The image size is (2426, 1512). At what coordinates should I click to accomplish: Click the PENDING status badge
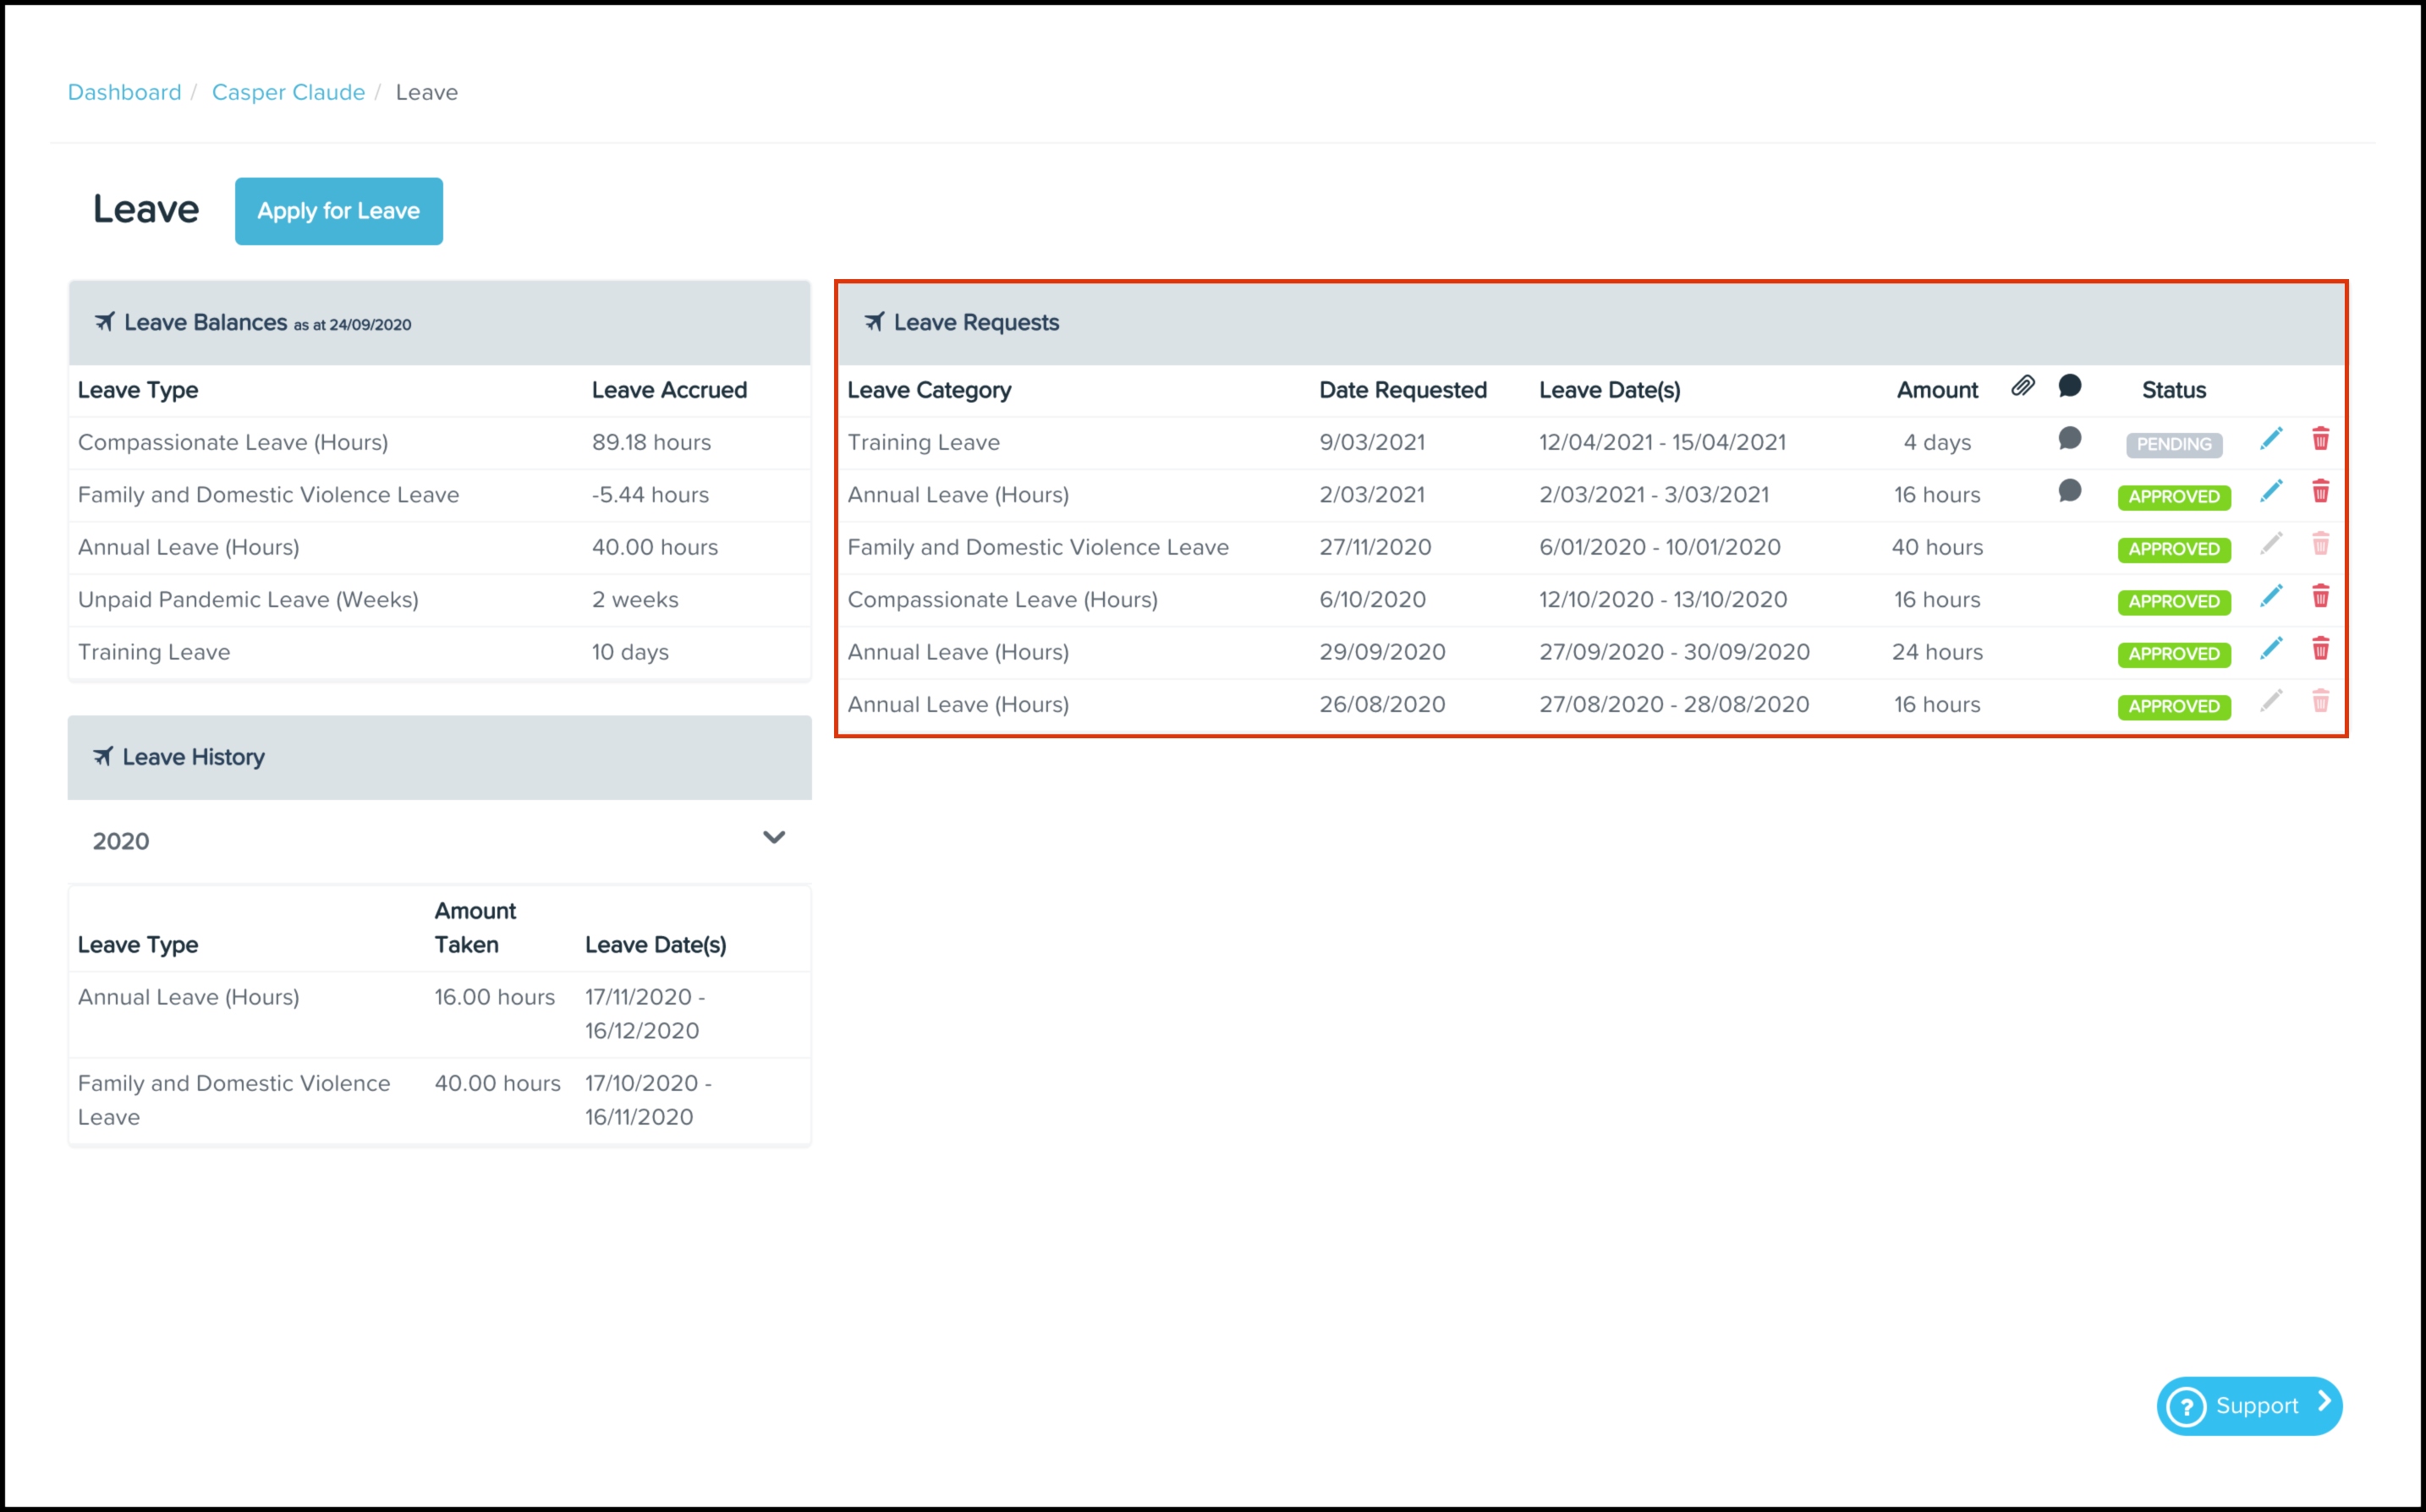pyautogui.click(x=2173, y=445)
